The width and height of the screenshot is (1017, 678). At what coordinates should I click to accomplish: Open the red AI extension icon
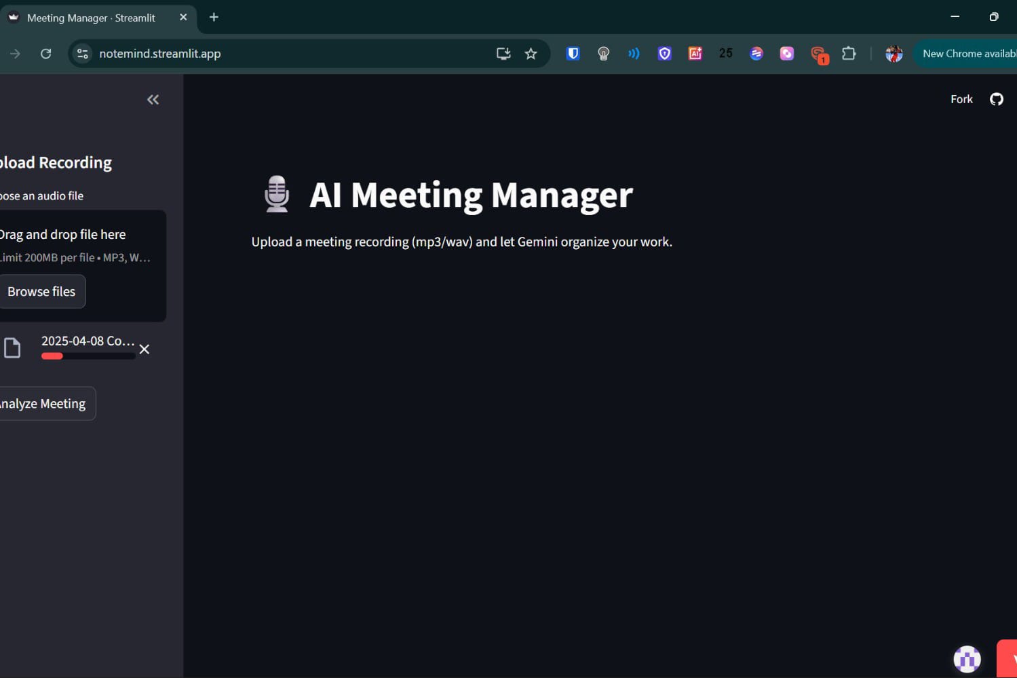695,54
